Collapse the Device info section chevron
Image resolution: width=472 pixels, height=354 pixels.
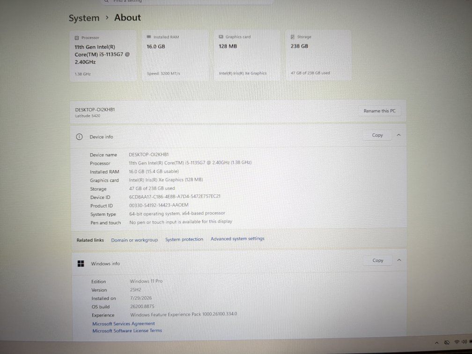click(x=398, y=135)
